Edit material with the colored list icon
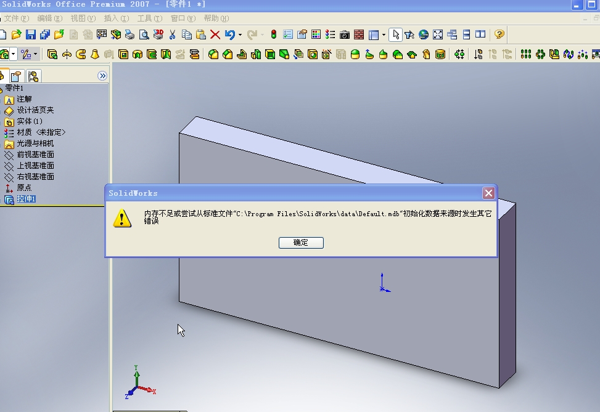 (x=331, y=34)
